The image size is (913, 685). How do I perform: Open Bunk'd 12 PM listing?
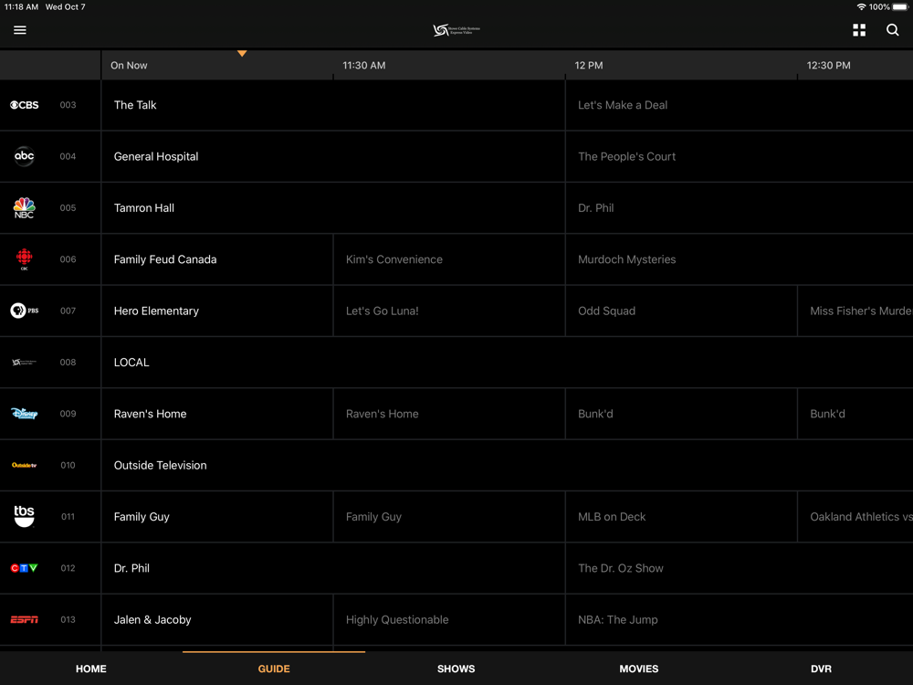681,414
